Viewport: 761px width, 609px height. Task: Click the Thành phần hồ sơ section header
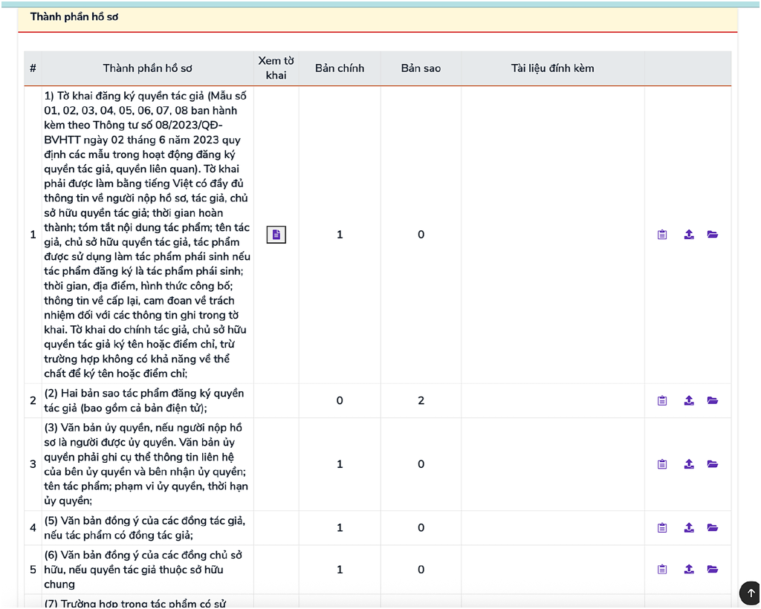point(74,17)
